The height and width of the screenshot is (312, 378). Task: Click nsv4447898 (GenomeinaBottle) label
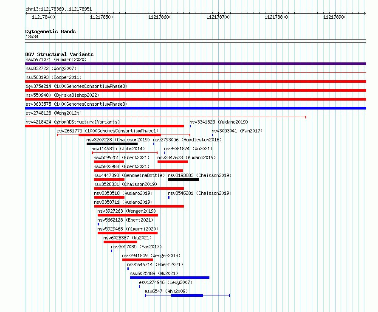(x=129, y=175)
